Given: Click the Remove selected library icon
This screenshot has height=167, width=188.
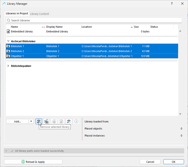Looking at the screenshot, I should 39,121.
